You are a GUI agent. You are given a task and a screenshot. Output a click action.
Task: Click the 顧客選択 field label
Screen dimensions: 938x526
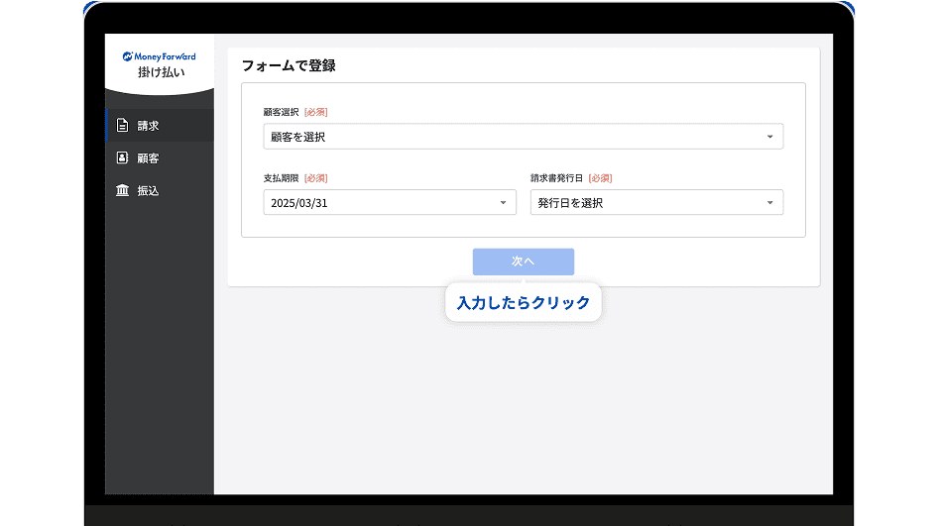tap(281, 112)
